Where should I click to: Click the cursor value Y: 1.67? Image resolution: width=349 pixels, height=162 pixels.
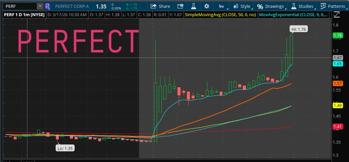[176, 15]
